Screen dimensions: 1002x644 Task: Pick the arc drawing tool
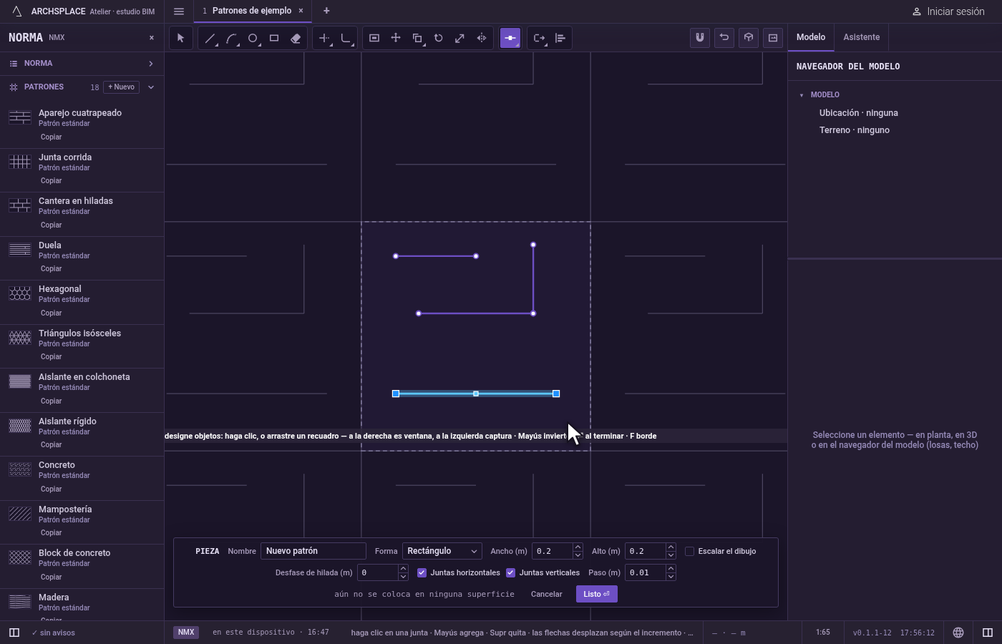coord(231,38)
